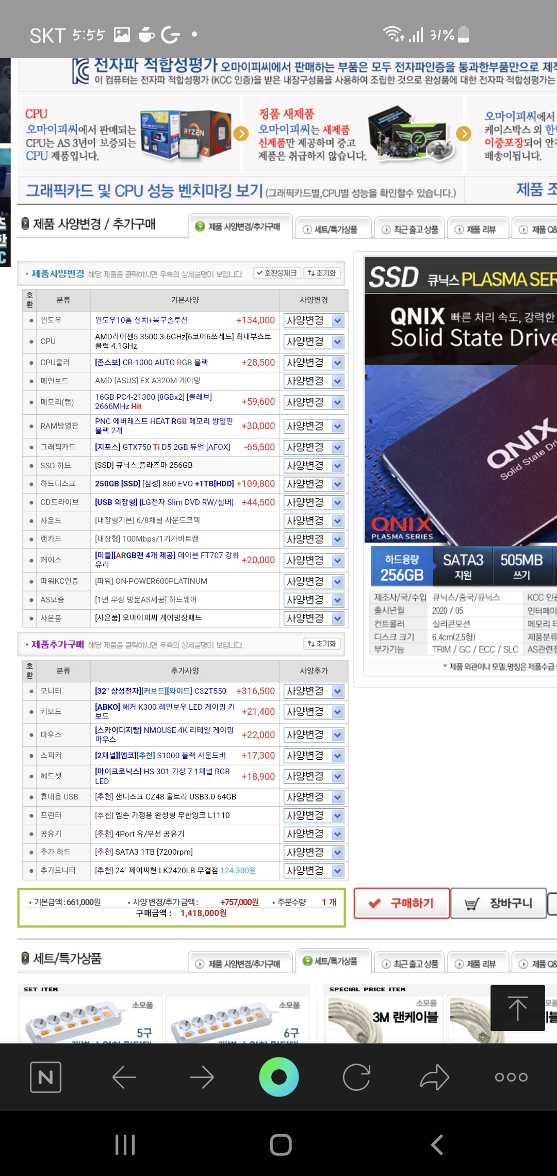The image size is (557, 1176).
Task: Go forward with browser right arrow
Action: pyautogui.click(x=202, y=1077)
